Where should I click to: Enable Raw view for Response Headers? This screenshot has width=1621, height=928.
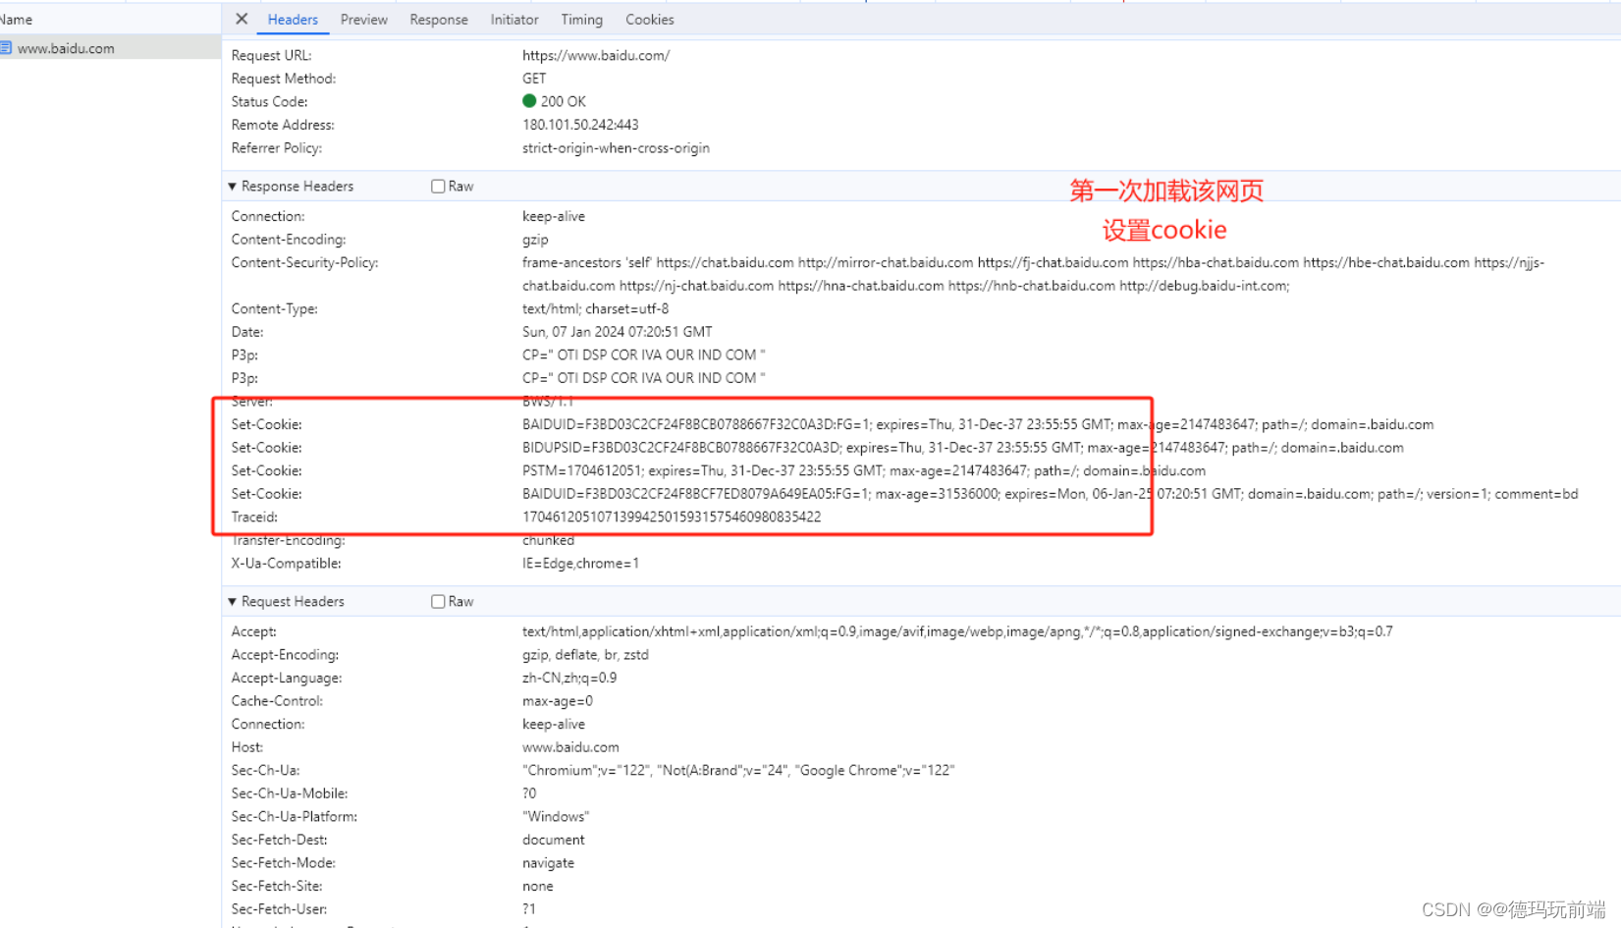(438, 187)
